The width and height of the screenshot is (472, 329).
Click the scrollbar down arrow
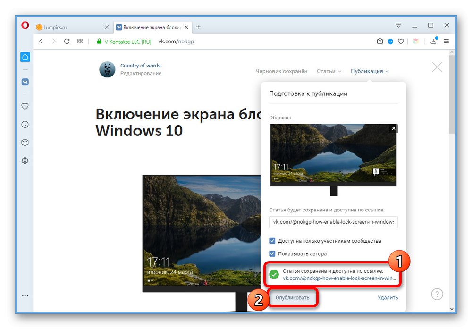(452, 309)
